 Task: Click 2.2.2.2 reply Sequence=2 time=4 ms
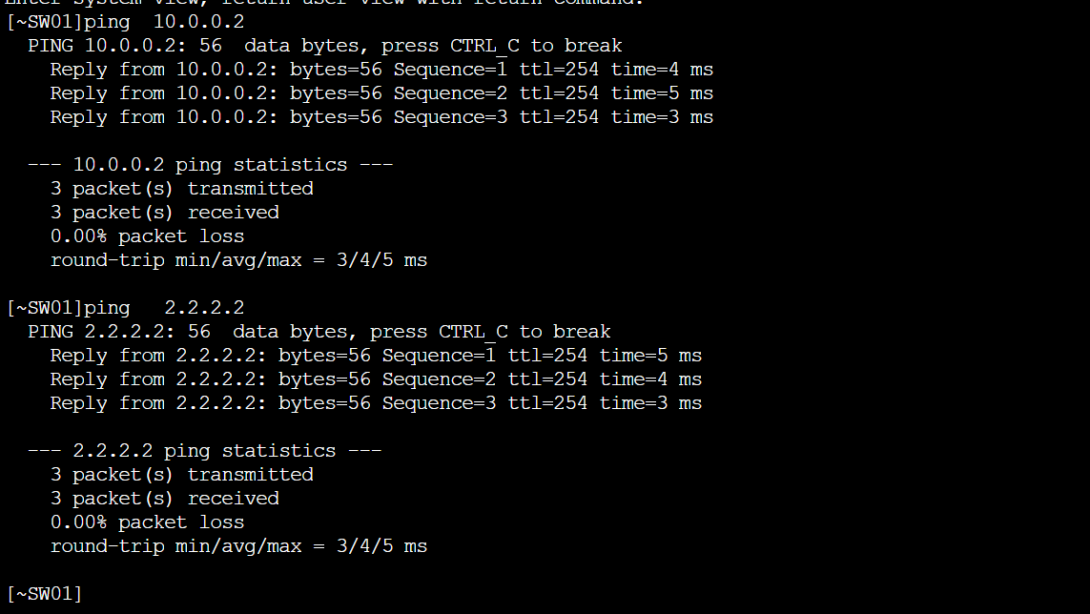(376, 379)
